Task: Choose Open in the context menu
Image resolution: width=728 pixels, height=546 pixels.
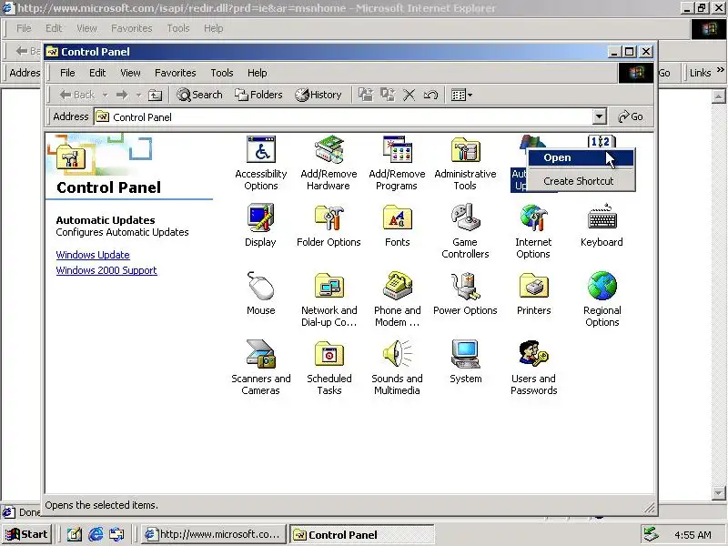Action: tap(581, 157)
